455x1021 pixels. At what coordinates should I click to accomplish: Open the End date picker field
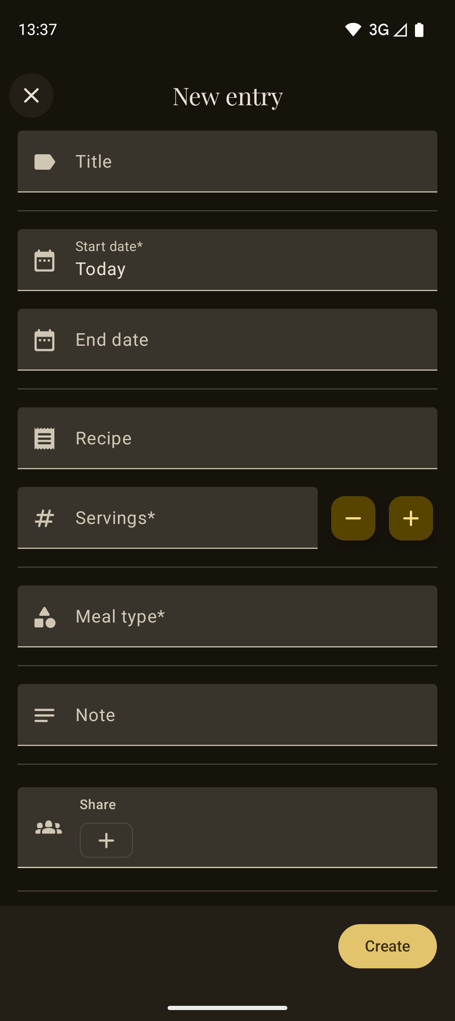[x=253, y=340]
